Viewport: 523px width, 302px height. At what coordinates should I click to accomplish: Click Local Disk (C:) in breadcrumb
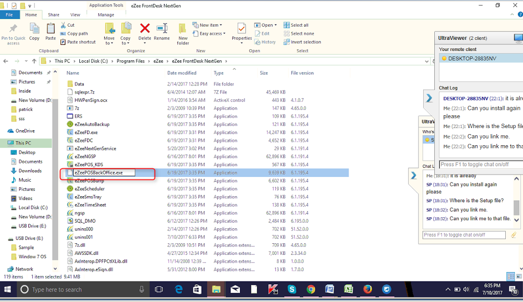coord(93,61)
